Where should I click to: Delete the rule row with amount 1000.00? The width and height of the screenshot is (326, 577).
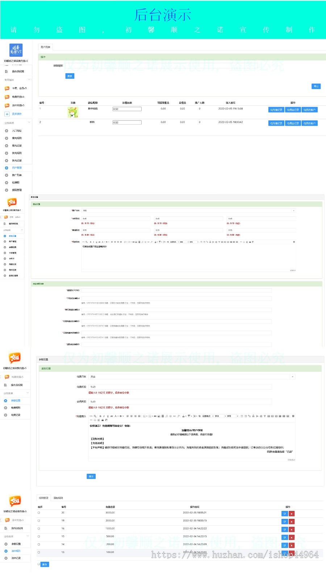pyautogui.click(x=292, y=529)
